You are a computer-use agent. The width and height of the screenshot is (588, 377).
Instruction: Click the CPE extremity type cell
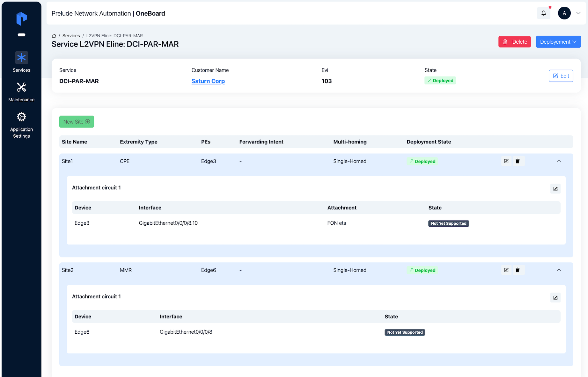(125, 161)
